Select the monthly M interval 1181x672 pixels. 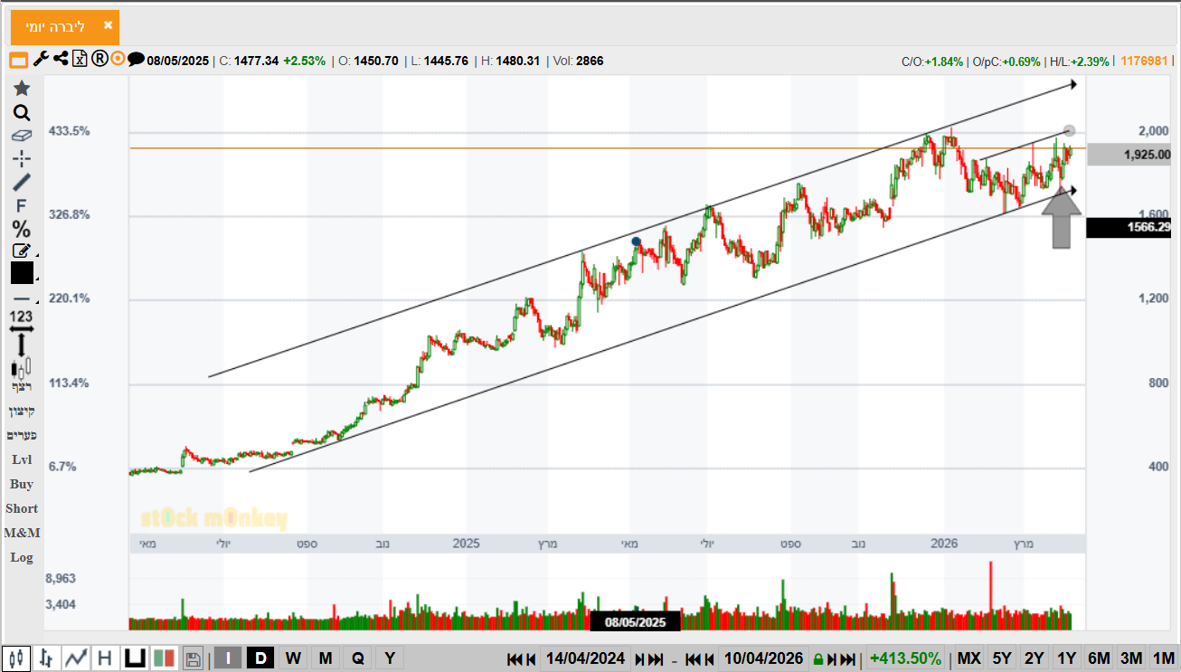click(x=326, y=658)
